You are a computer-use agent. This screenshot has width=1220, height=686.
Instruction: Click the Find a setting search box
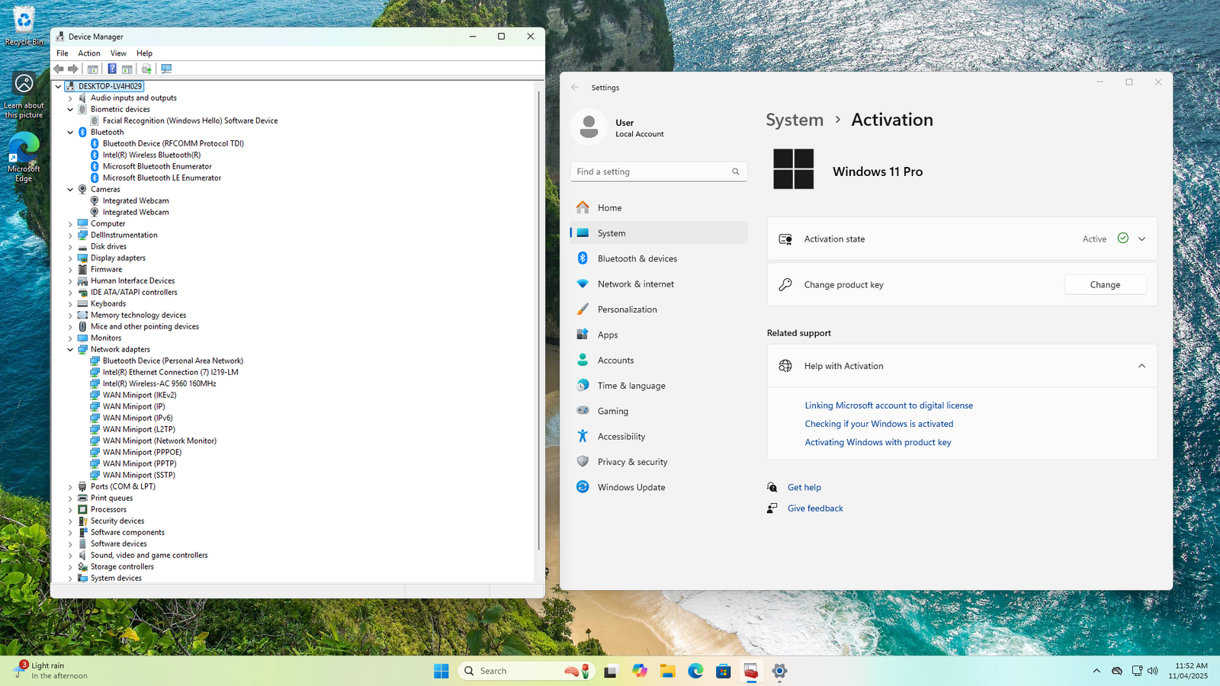coord(659,171)
